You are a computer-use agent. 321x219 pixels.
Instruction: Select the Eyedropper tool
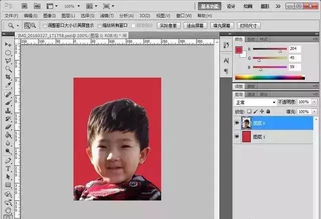8,85
